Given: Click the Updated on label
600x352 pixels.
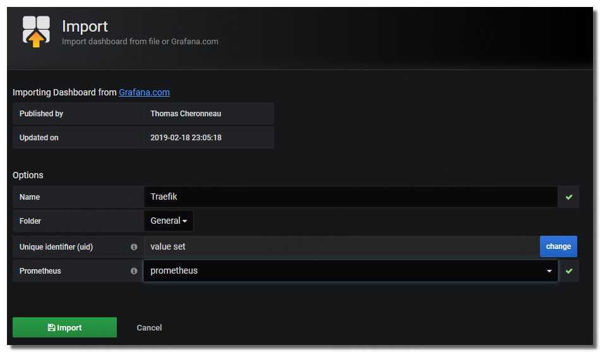Looking at the screenshot, I should [39, 138].
